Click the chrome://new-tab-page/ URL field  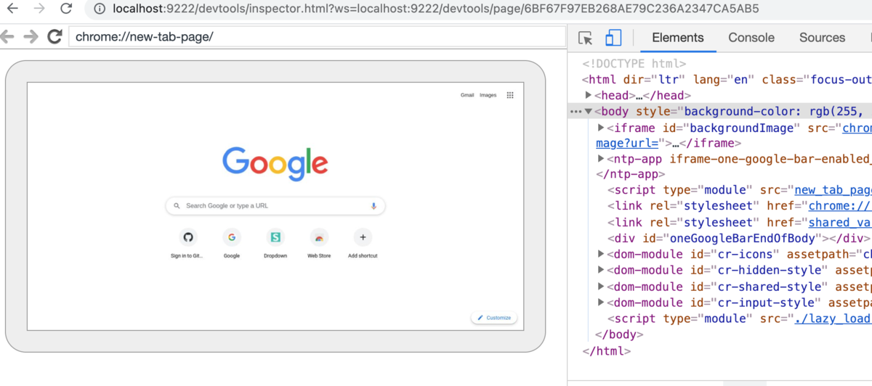317,36
